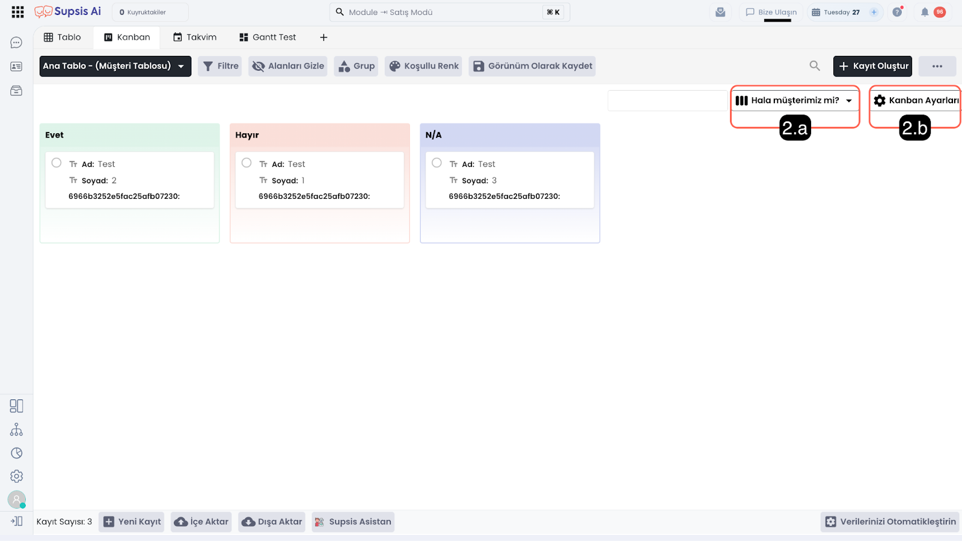
Task: Switch to the Takvim tab
Action: click(195, 37)
